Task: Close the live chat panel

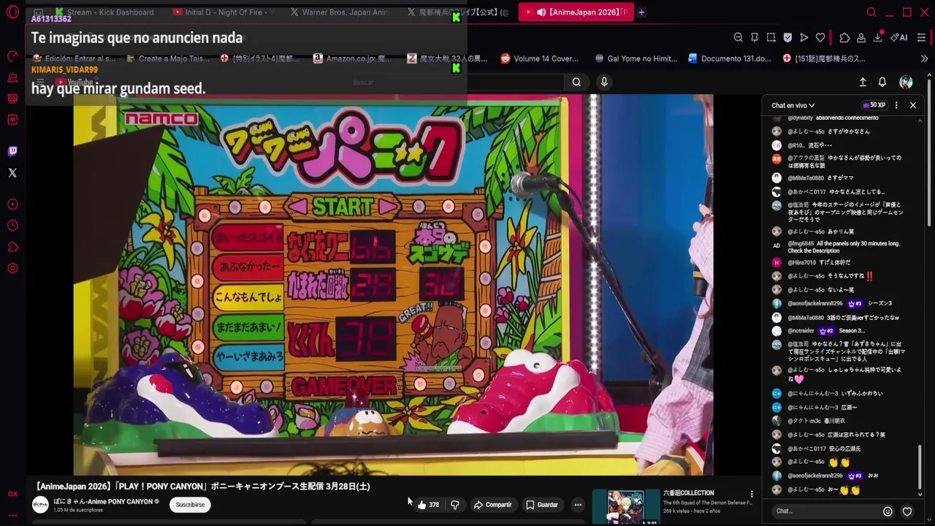Action: 913,105
